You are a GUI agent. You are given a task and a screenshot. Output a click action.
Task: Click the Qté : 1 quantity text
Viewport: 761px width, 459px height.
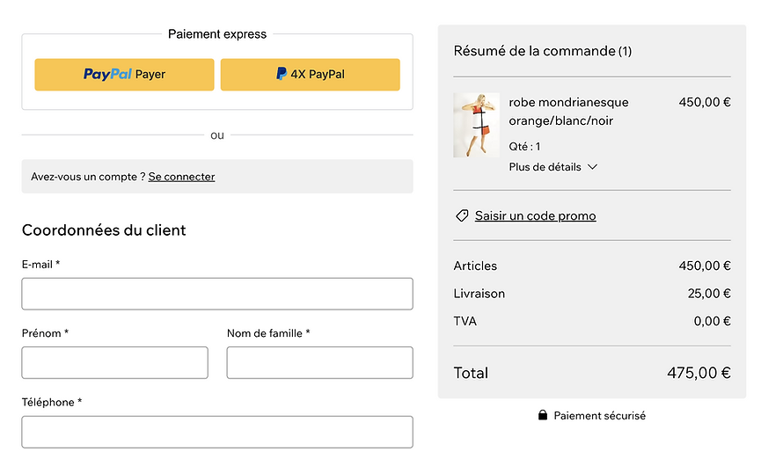[x=524, y=147]
